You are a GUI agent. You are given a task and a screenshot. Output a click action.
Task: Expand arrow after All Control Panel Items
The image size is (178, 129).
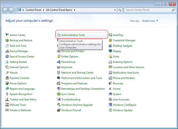coord(75,10)
